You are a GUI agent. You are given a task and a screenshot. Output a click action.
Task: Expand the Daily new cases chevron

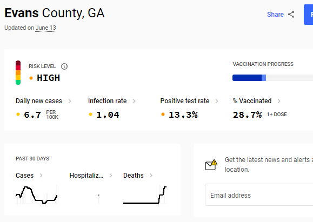point(70,101)
